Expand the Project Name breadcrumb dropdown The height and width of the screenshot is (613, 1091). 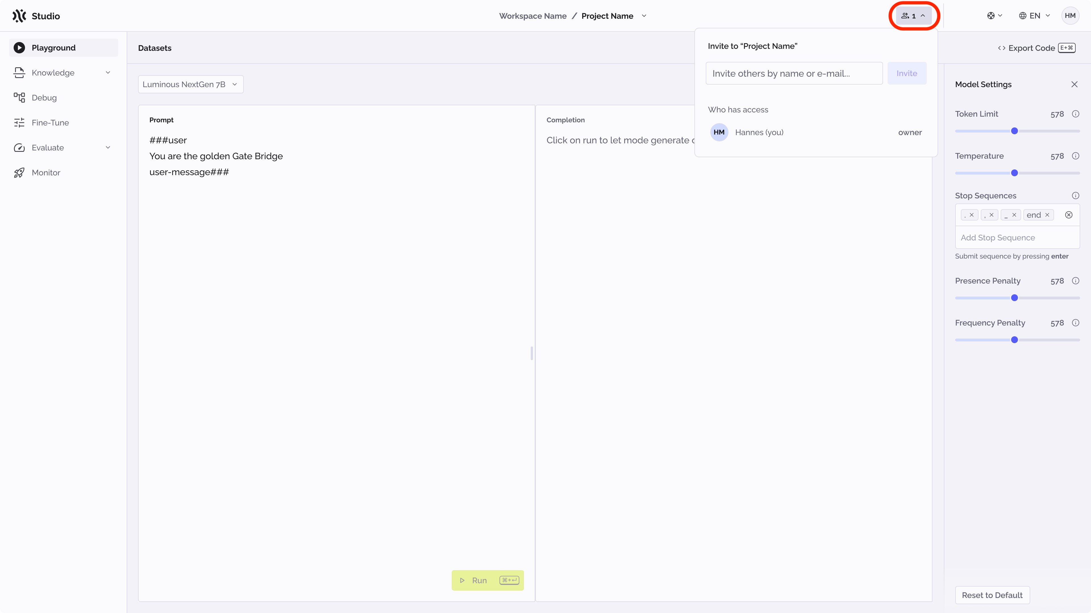coord(644,16)
